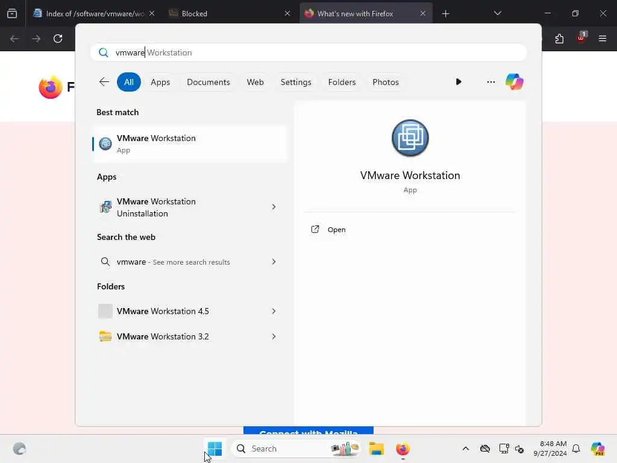Click Open action in preview pane
The width and height of the screenshot is (617, 463).
pyautogui.click(x=336, y=230)
